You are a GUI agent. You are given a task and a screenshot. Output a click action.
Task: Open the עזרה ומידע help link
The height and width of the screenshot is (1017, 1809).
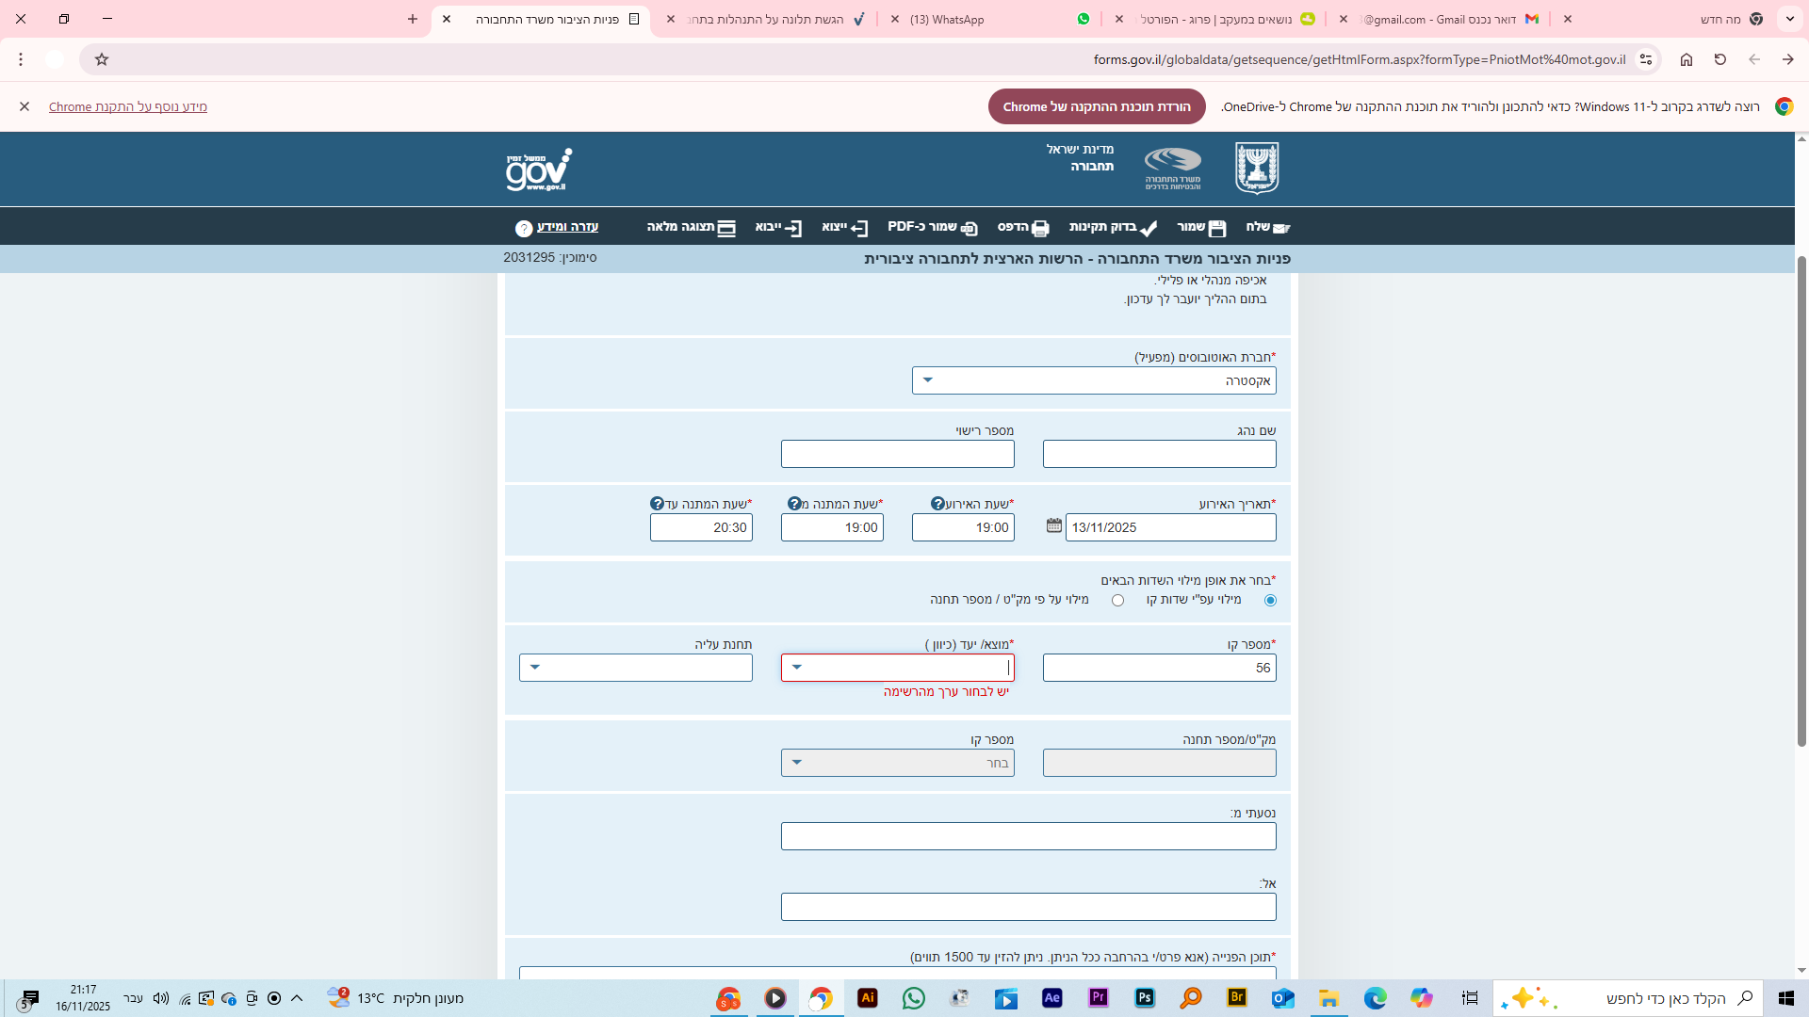pyautogui.click(x=566, y=227)
